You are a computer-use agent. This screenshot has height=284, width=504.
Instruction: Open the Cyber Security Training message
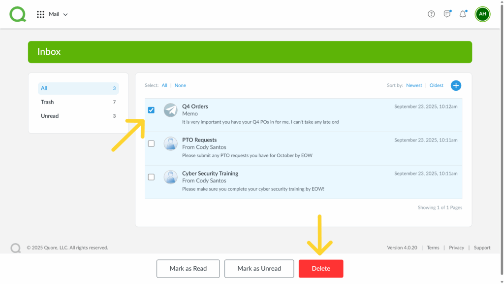210,174
